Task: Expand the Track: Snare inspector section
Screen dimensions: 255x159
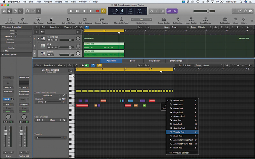Action: tap(3, 55)
